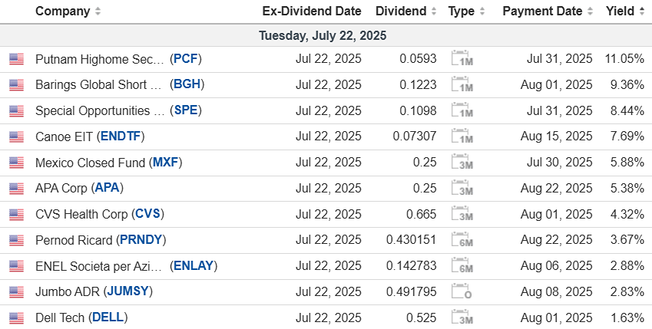Screen dimensions: 652x329
Task: Click the Tuesday, July 22, 2025 date row
Action: [x=323, y=35]
